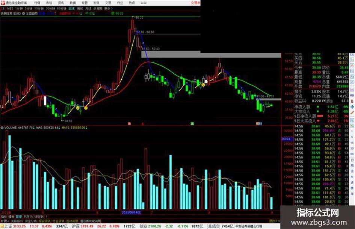This screenshot has width=355, height=229.
Task: Open the 普及版功能说明 link
Action: point(91,221)
